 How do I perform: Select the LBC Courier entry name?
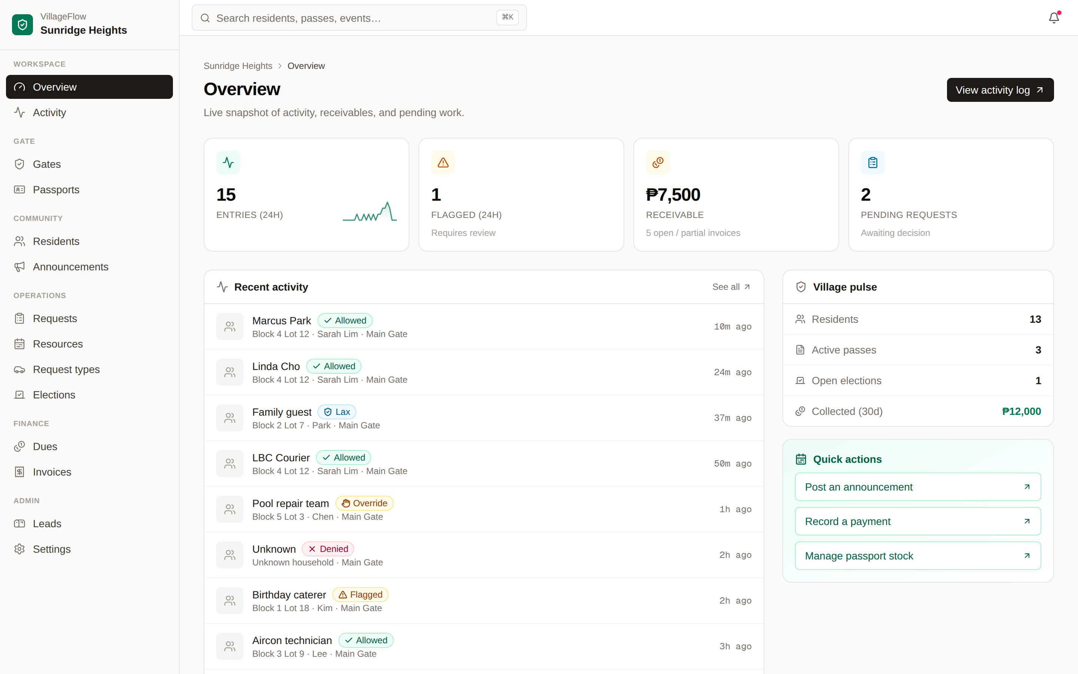tap(281, 458)
